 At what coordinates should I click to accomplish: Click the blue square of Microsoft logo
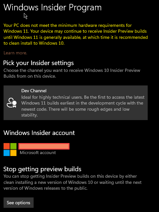click(6, 153)
